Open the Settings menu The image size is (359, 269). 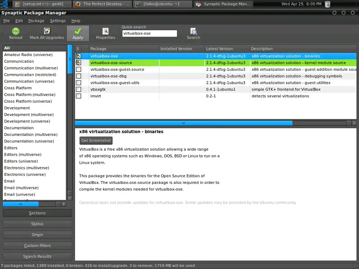pyautogui.click(x=58, y=21)
